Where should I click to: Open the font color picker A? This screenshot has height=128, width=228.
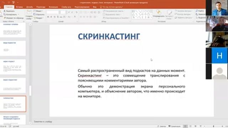(75, 17)
